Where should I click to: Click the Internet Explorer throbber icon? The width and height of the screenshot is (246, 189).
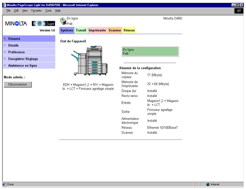239,11
